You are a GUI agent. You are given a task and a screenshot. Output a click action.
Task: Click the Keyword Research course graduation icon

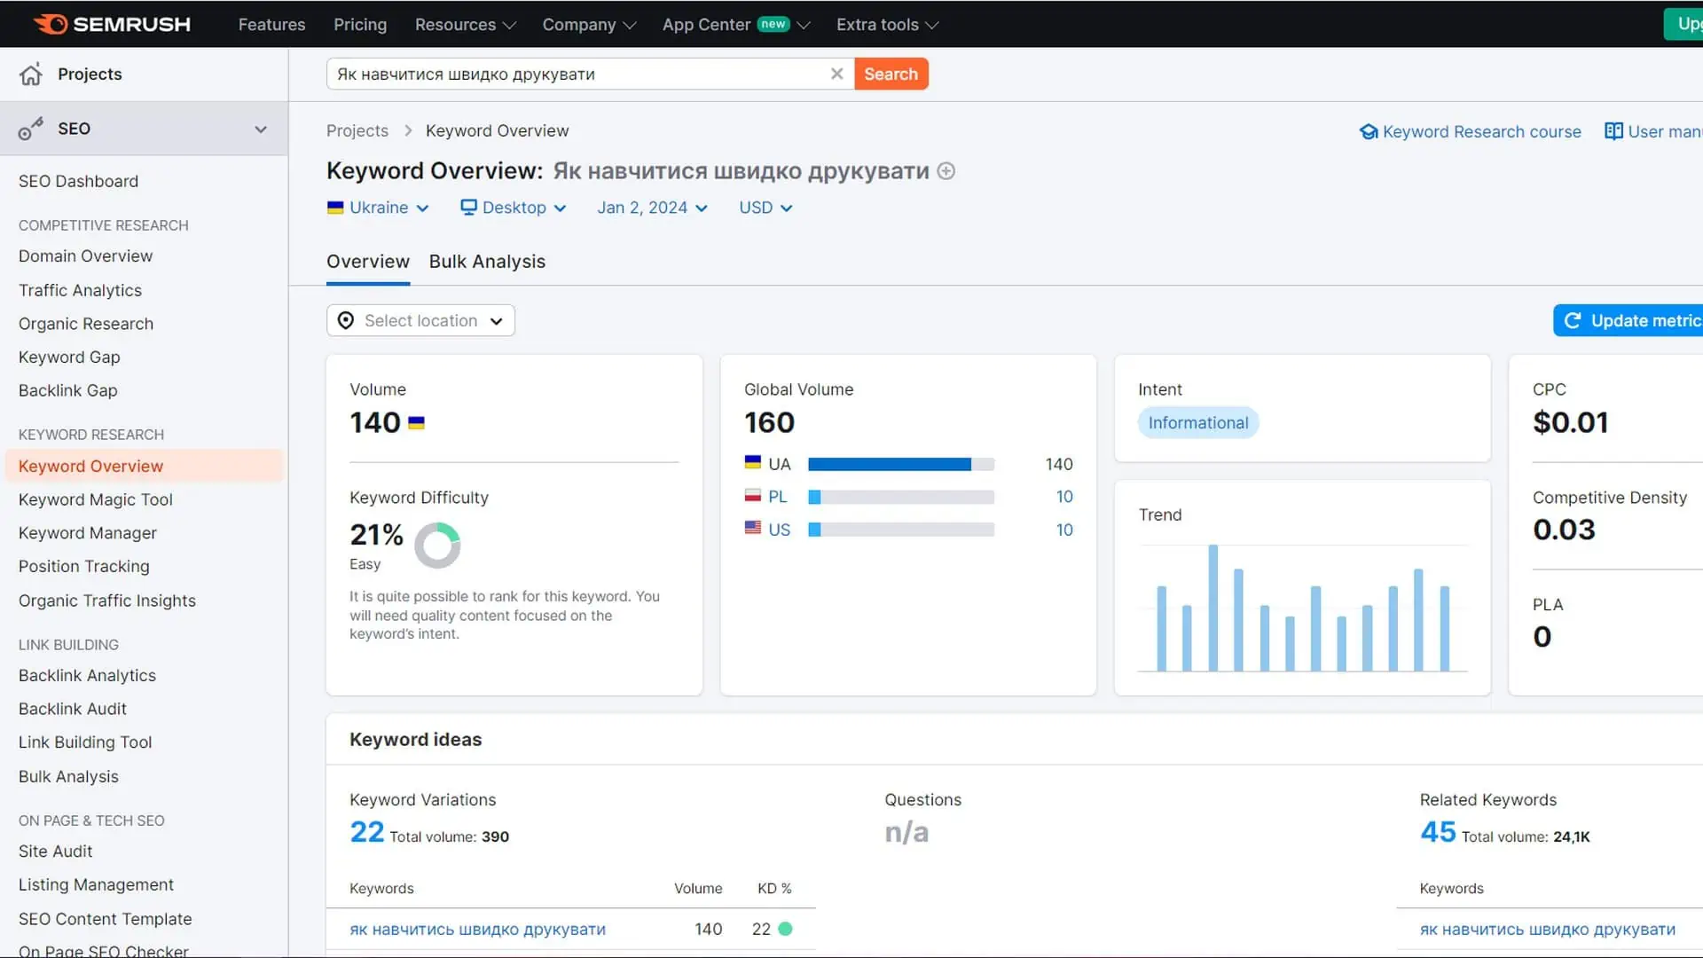pyautogui.click(x=1369, y=132)
